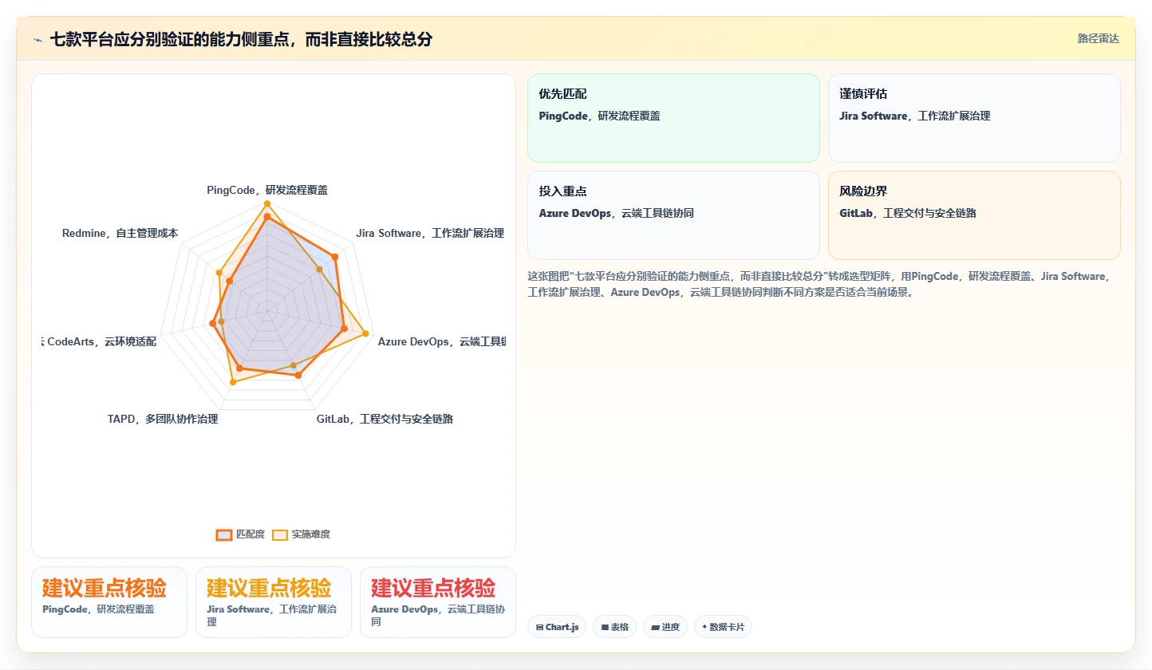Click the lightning icon beside the page title
1152x670 pixels.
37,40
